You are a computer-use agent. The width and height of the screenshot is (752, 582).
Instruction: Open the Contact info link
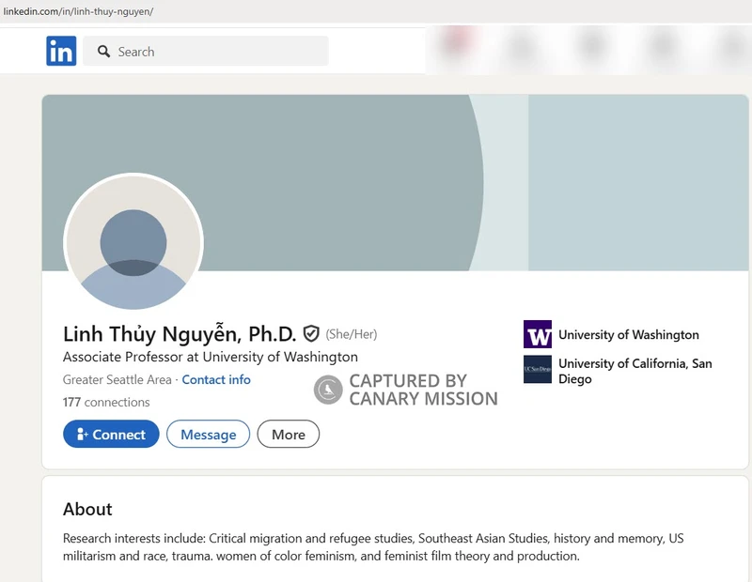[x=216, y=380]
